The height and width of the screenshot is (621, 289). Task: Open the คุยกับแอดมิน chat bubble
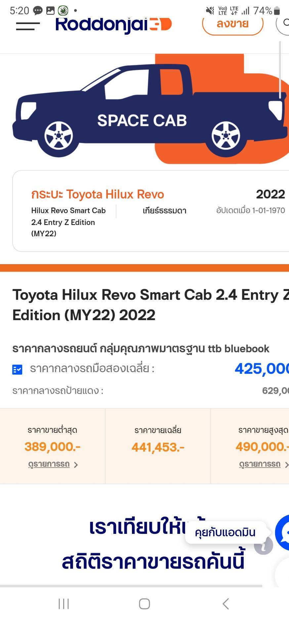click(x=225, y=533)
